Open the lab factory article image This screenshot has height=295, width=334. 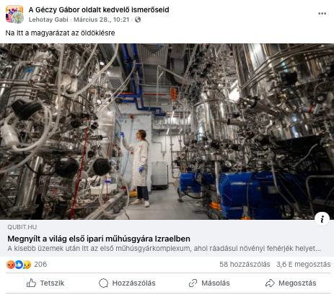167,132
